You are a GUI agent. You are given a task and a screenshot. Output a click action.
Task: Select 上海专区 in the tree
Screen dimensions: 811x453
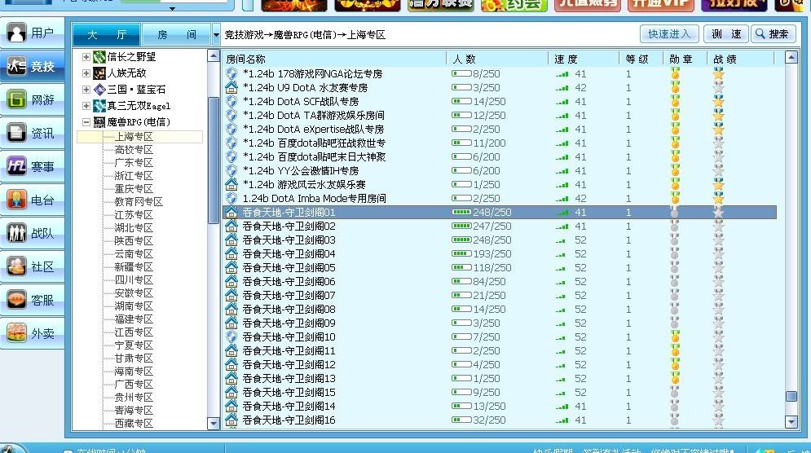pyautogui.click(x=134, y=137)
